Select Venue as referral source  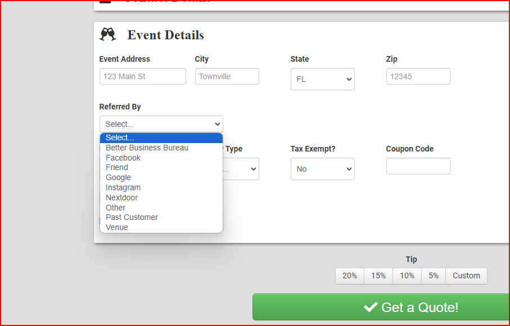coord(117,227)
